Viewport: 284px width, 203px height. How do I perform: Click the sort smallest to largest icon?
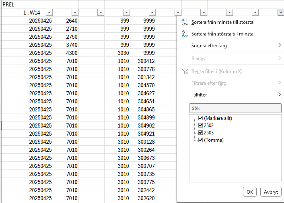click(185, 22)
